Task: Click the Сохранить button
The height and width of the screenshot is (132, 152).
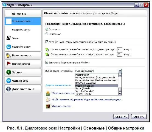Action: point(121,117)
